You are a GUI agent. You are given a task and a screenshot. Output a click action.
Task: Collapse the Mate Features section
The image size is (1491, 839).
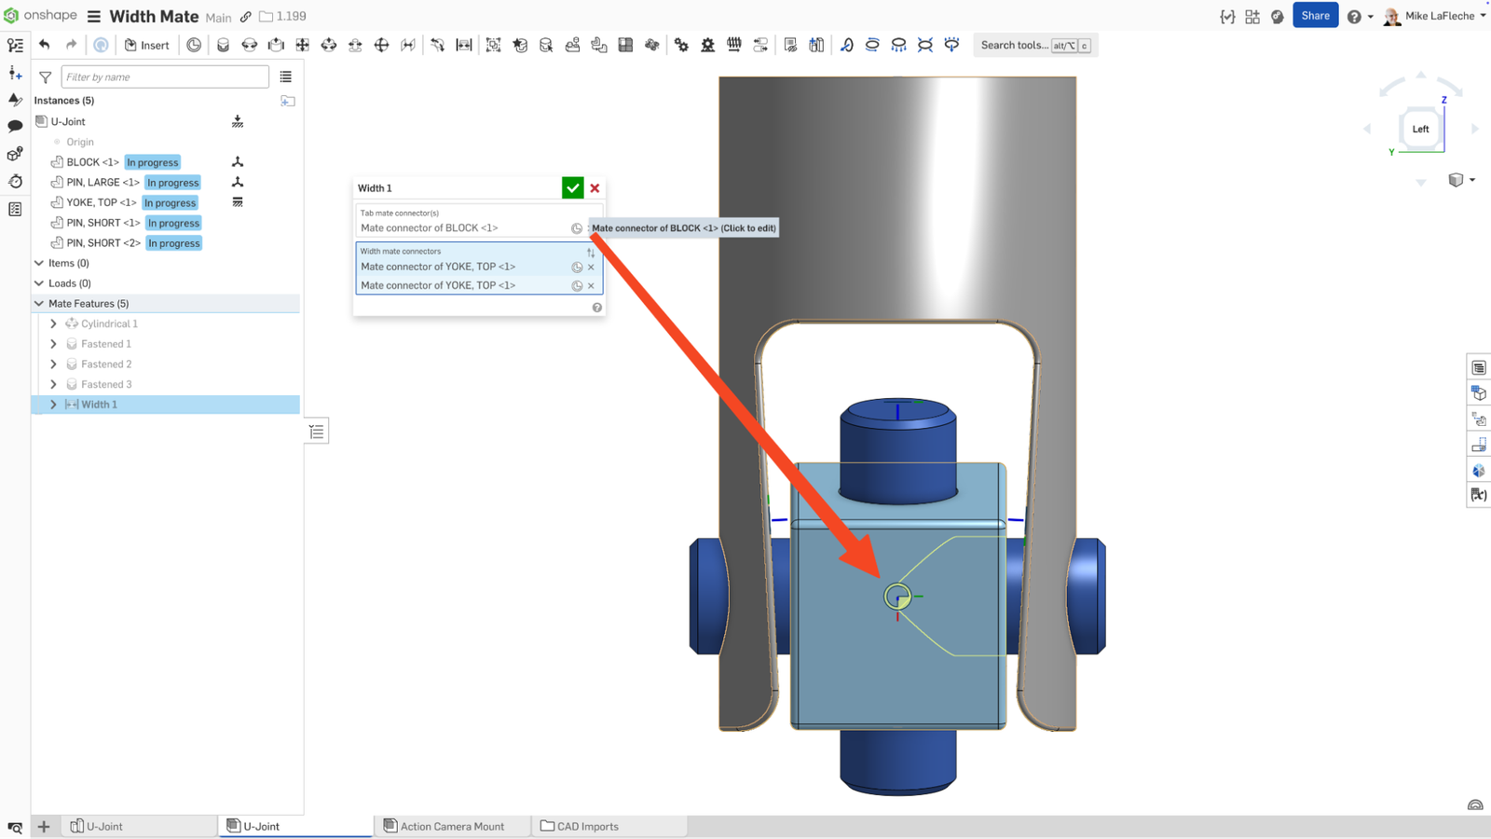[38, 303]
